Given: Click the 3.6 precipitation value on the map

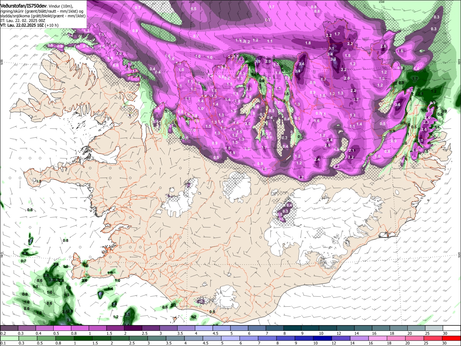Looking at the screenshot, I should 398,105.
